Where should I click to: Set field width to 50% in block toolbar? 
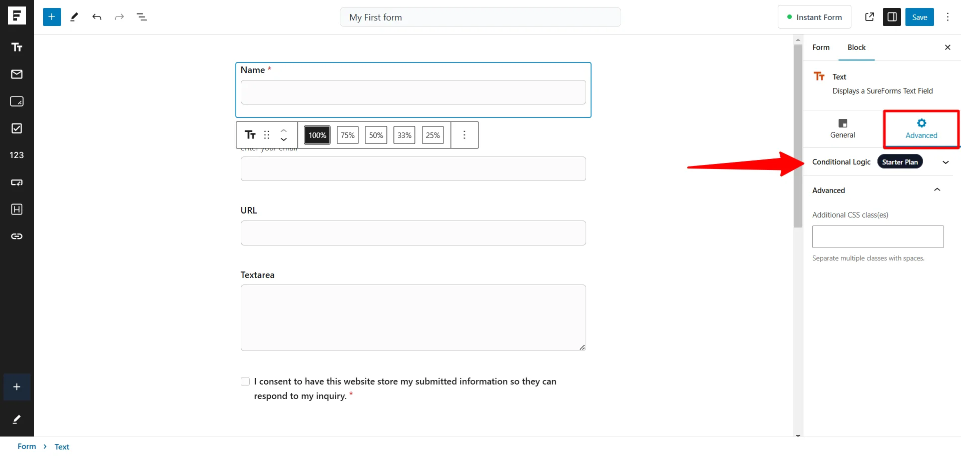click(376, 134)
